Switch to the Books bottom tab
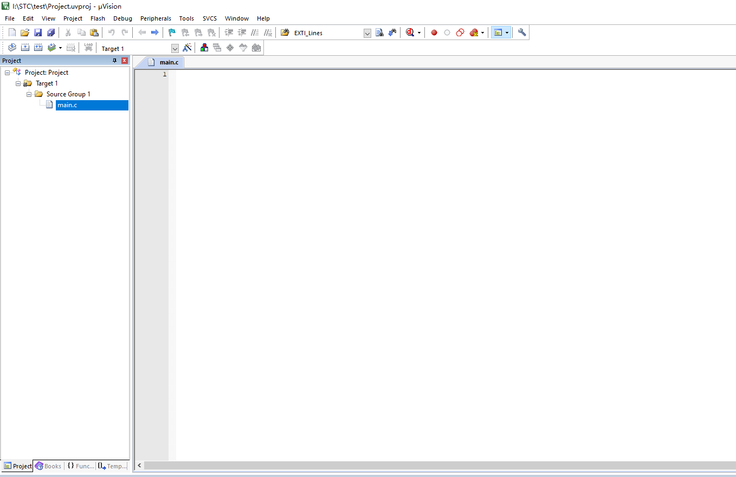Image resolution: width=736 pixels, height=477 pixels. tap(48, 466)
